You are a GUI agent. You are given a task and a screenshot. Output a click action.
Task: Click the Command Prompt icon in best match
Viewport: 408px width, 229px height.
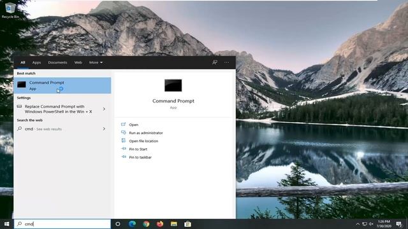[x=22, y=85]
